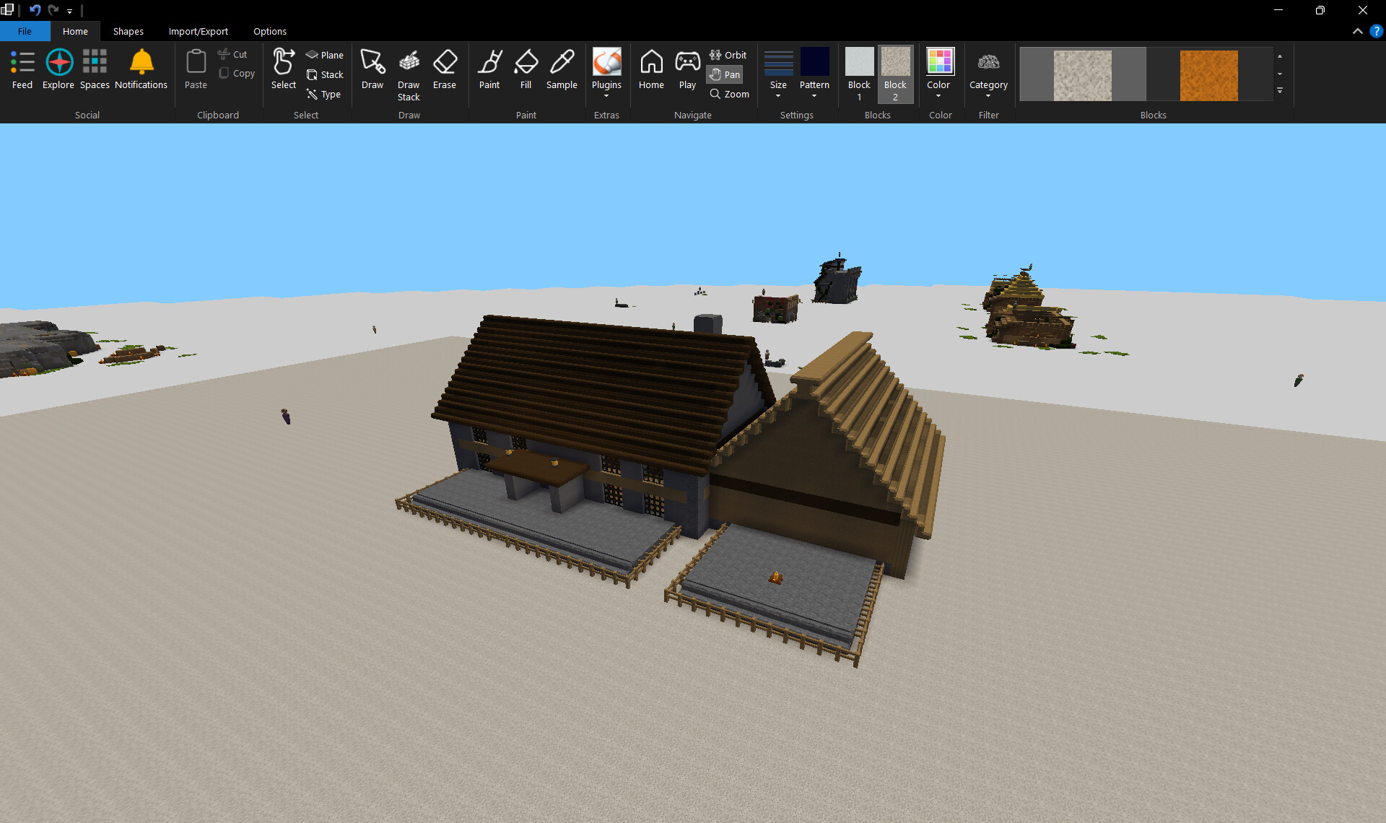Switch selection mode to Type
This screenshot has width=1386, height=823.
click(323, 94)
